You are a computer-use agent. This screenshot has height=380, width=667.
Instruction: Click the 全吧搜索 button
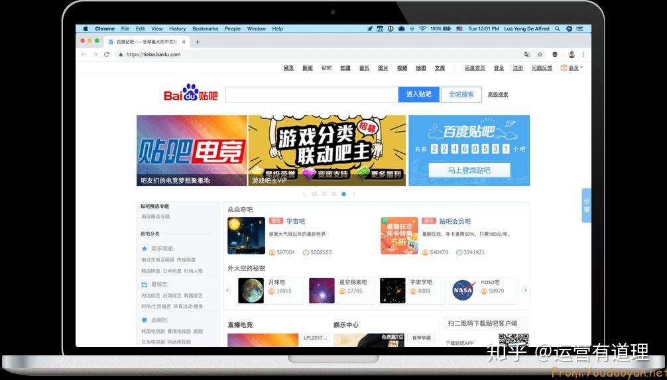(x=461, y=94)
